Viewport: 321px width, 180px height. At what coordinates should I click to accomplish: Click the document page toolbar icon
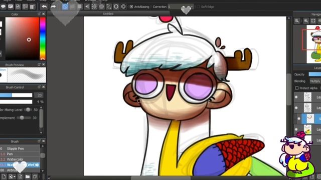[x=18, y=6]
